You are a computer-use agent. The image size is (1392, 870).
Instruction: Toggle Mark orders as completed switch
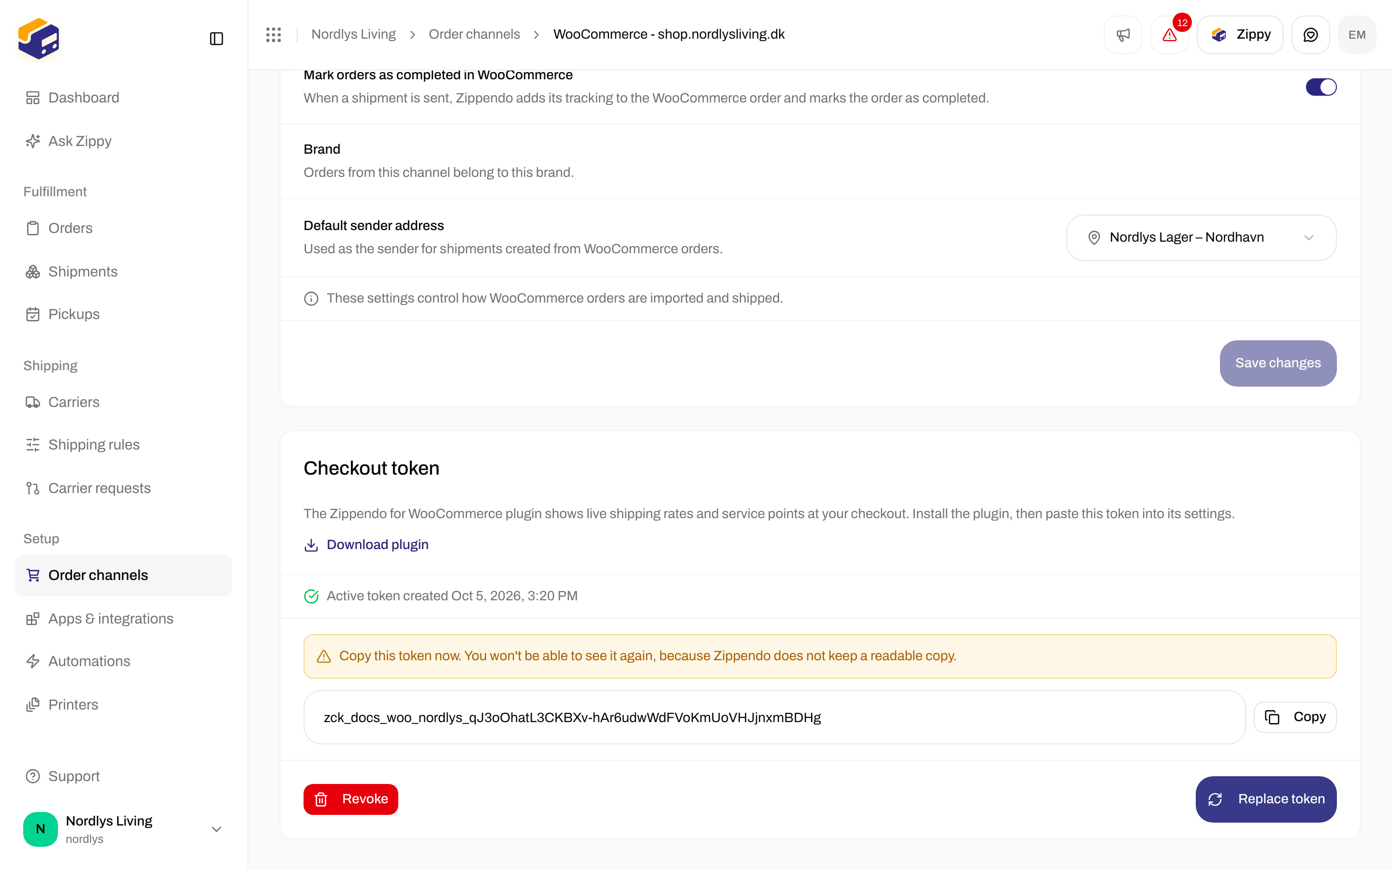point(1320,87)
